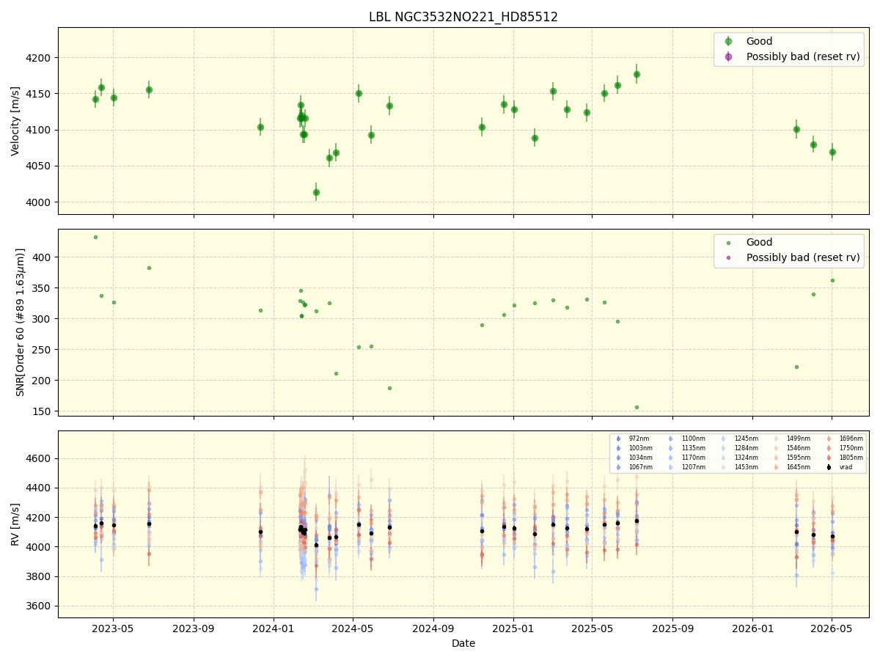This screenshot has height=660, width=880.
Task: Click the 2023-09 date tick label
Action: pos(194,628)
